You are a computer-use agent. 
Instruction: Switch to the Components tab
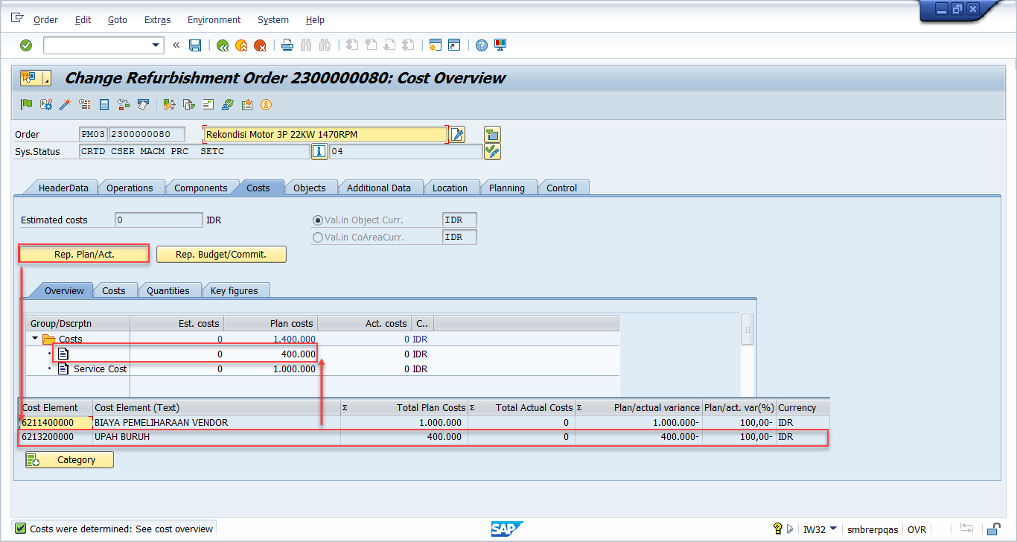200,188
